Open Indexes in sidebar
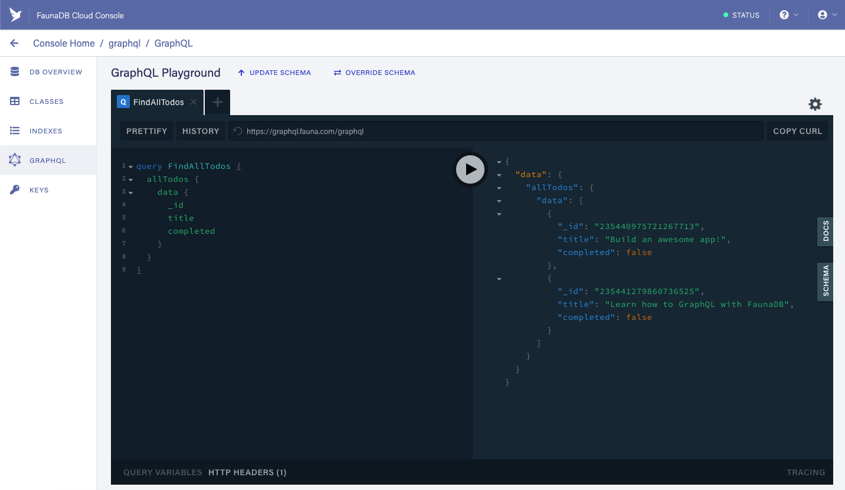The height and width of the screenshot is (490, 845). pos(48,131)
